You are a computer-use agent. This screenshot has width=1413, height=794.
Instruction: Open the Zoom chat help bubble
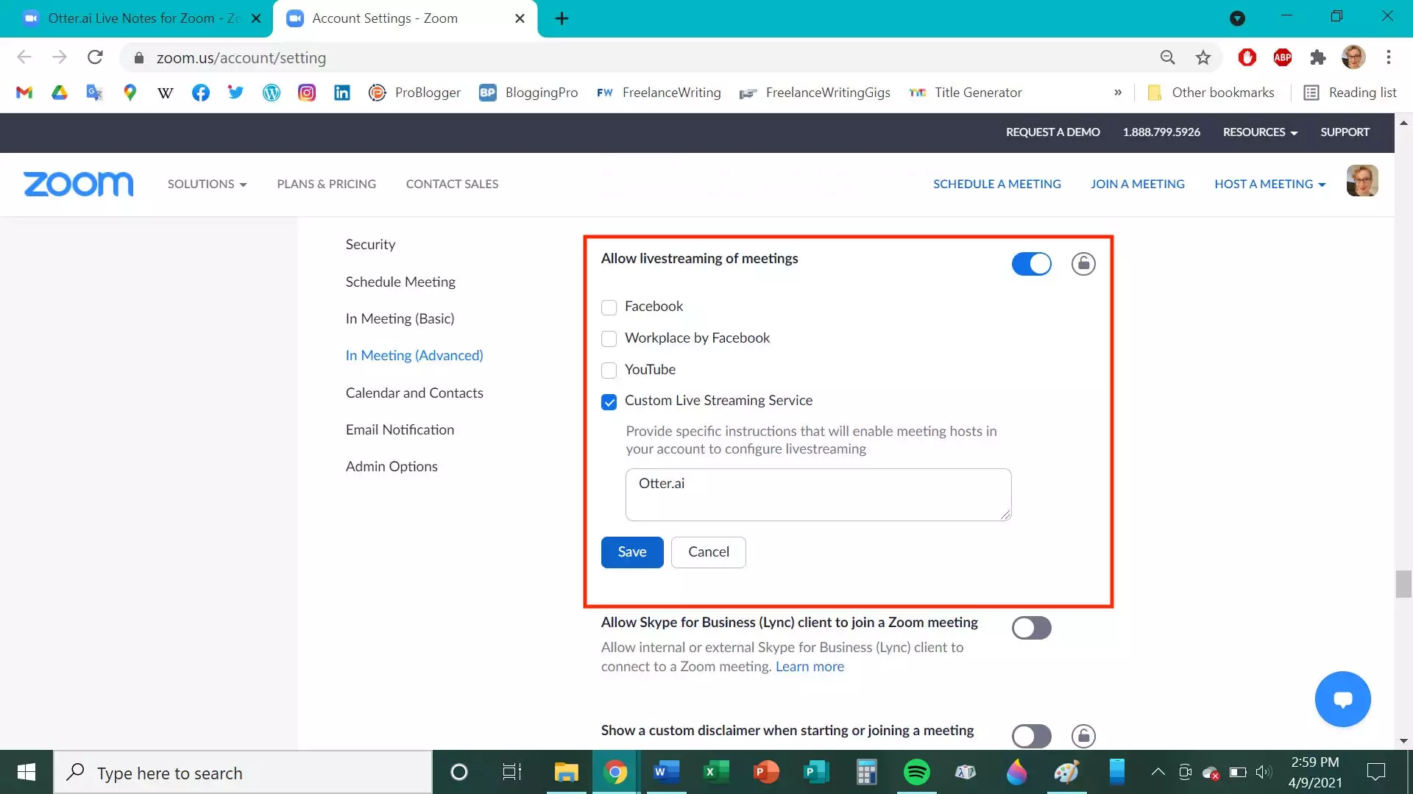[x=1343, y=699]
